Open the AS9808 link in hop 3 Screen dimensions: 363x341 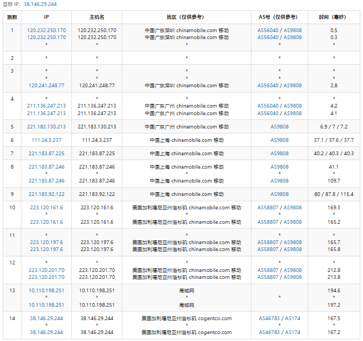tap(292, 86)
